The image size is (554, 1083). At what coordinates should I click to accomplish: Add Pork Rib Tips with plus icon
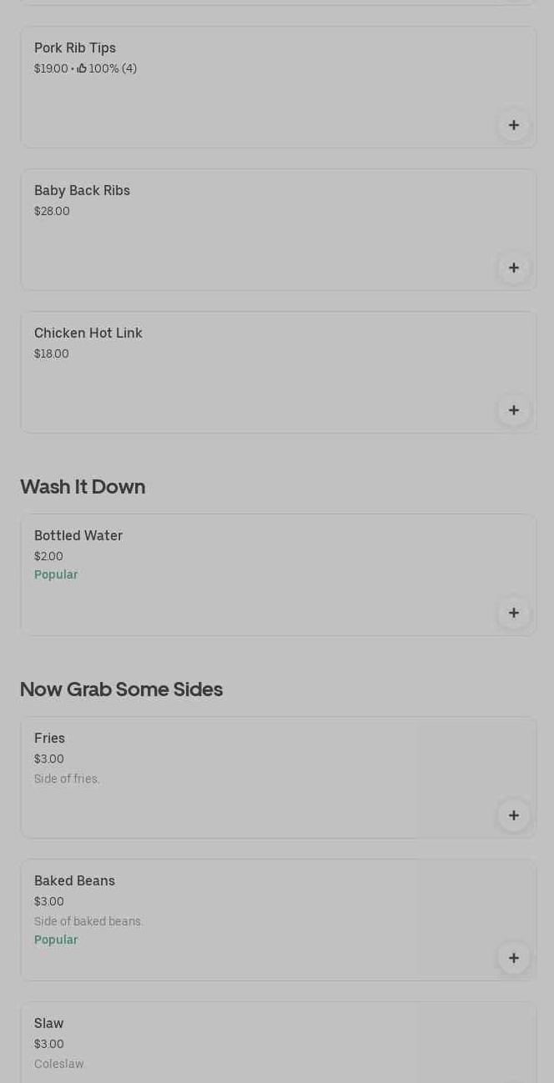click(x=513, y=125)
